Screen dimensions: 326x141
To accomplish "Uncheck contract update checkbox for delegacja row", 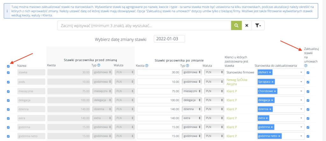I will [x=308, y=100].
